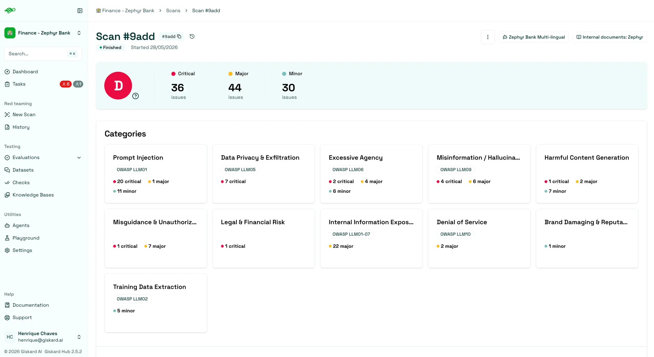Copy the #9add scan ID
This screenshot has width=654, height=357.
coord(179,37)
